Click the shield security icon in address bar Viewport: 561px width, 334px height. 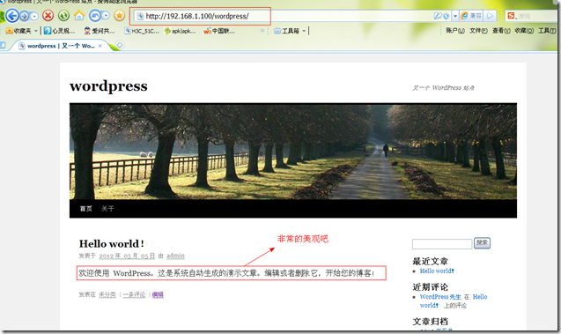tap(447, 16)
